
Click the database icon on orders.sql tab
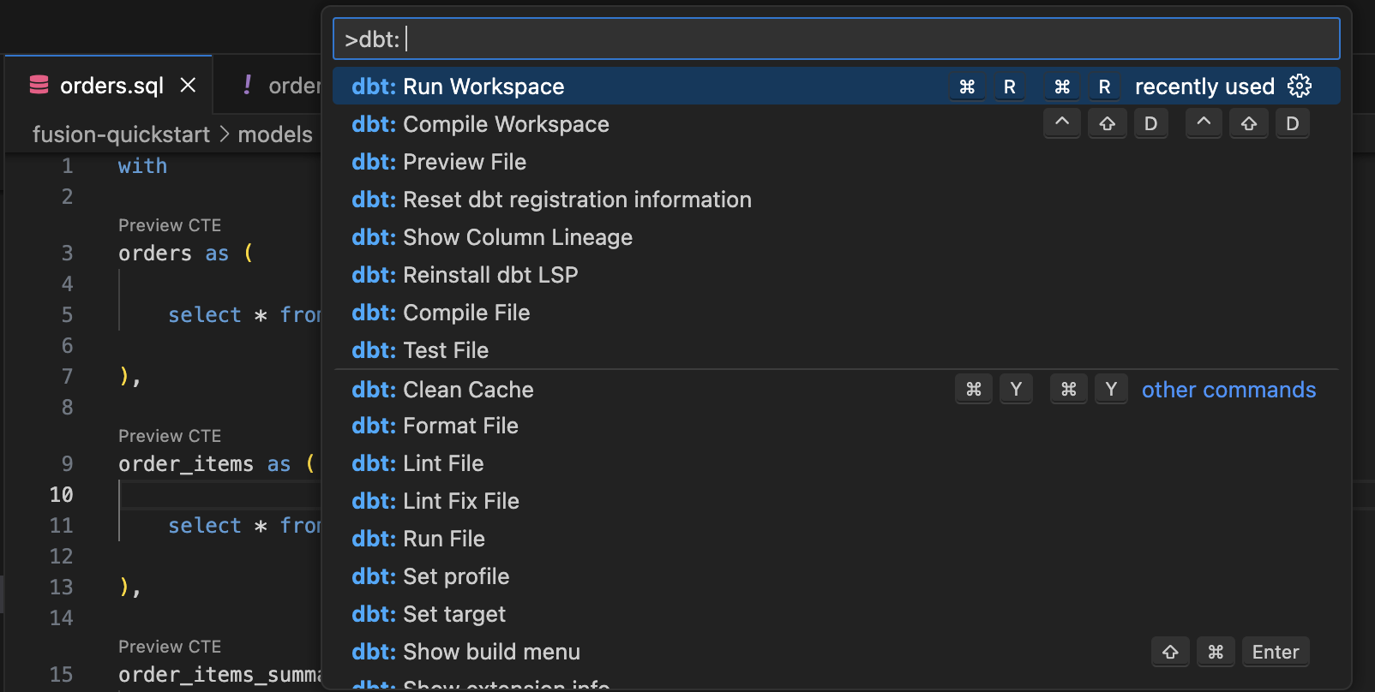pyautogui.click(x=39, y=85)
